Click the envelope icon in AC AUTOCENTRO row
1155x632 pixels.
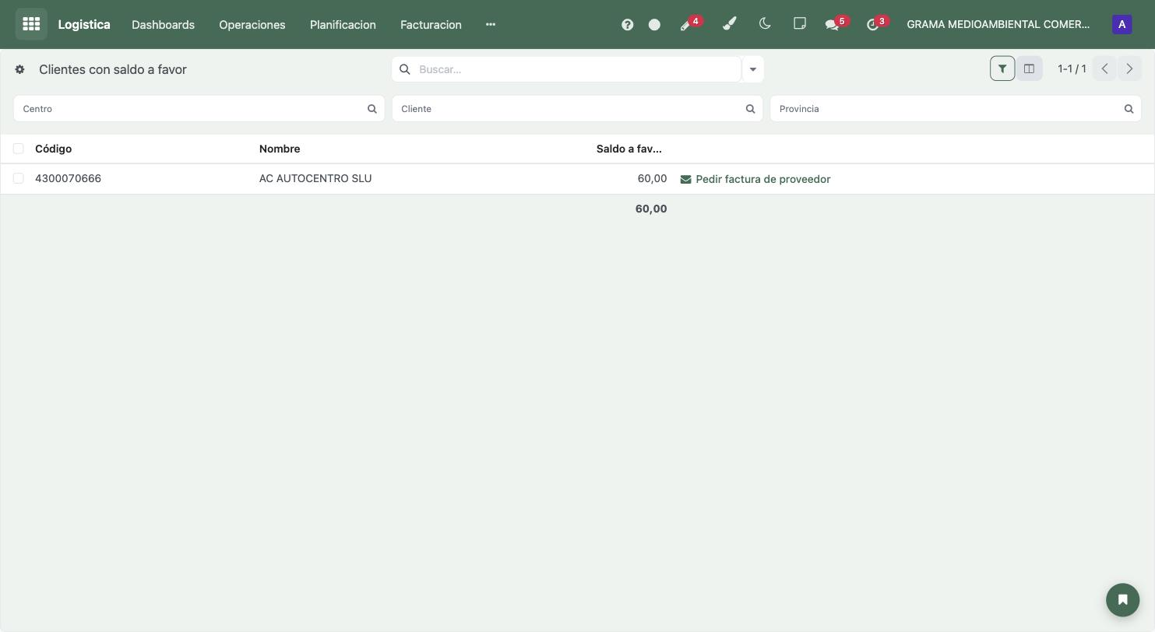(x=685, y=179)
